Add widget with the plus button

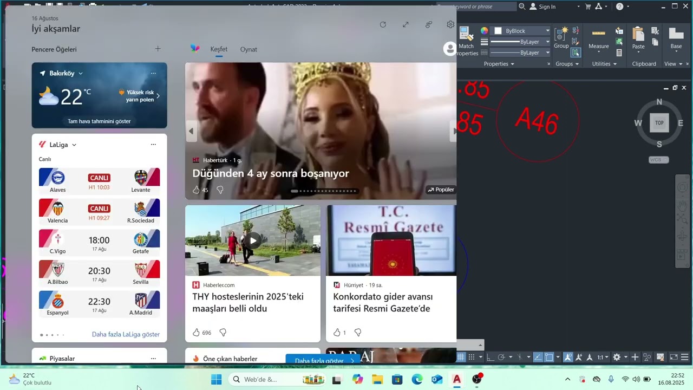(158, 49)
